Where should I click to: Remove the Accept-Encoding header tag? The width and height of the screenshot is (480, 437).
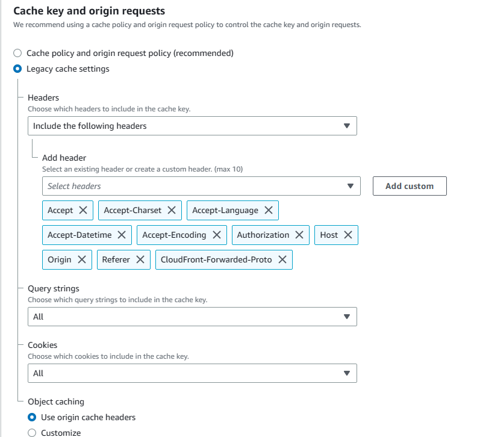point(217,235)
